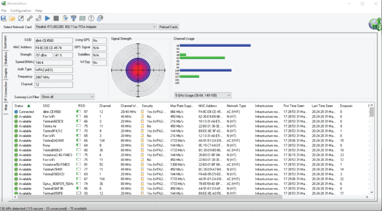Viewport: 382px width, 211px height.
Task: Click the chain link connect icon
Action: click(30, 18)
